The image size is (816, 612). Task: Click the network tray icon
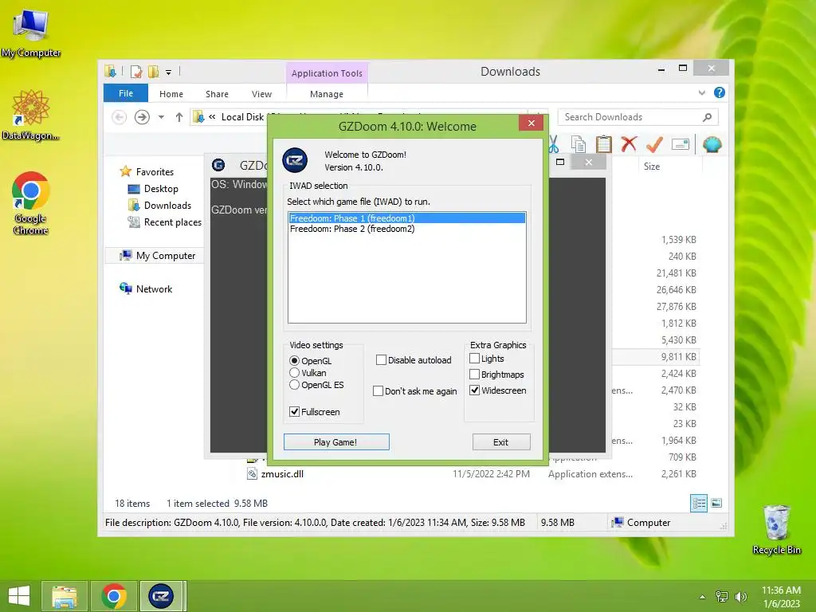click(x=722, y=597)
